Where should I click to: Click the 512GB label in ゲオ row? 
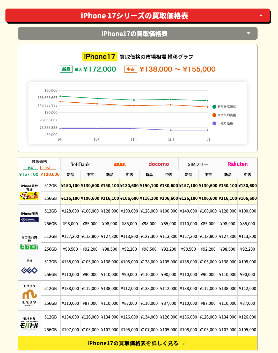coord(50,262)
